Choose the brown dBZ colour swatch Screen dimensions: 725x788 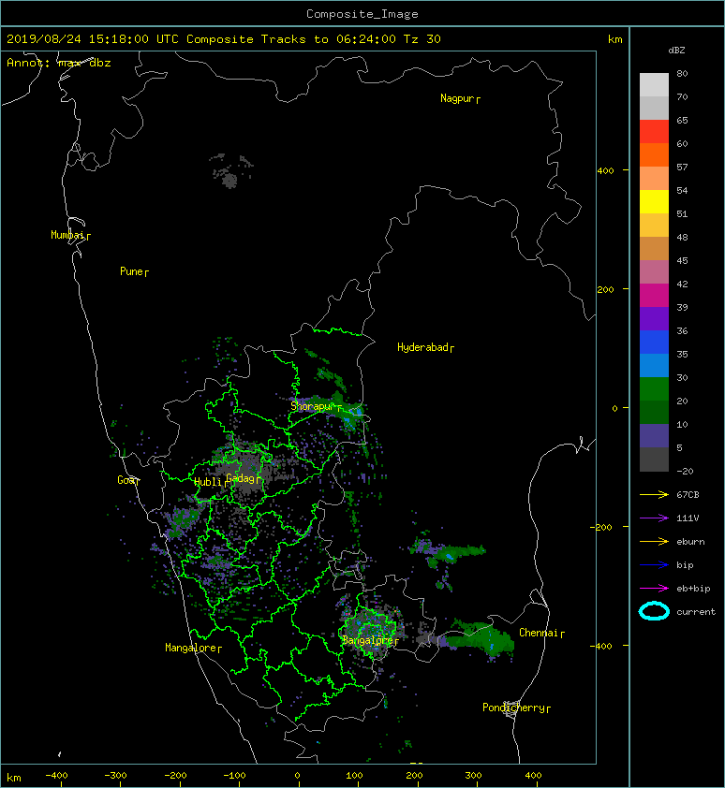[654, 249]
